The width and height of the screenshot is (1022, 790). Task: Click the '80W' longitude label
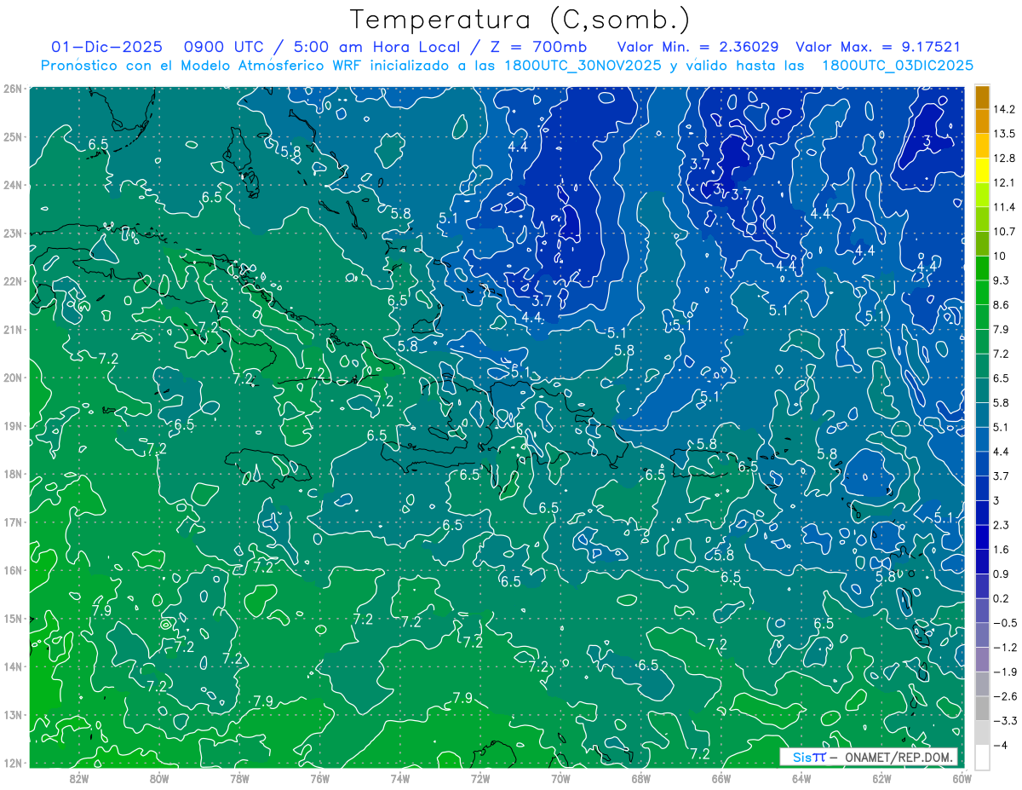pos(159,777)
